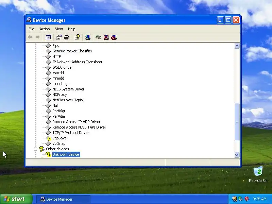Click the Print toolbar icon

(x=67, y=37)
